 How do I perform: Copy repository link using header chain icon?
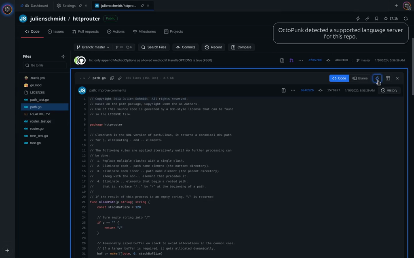point(367,19)
